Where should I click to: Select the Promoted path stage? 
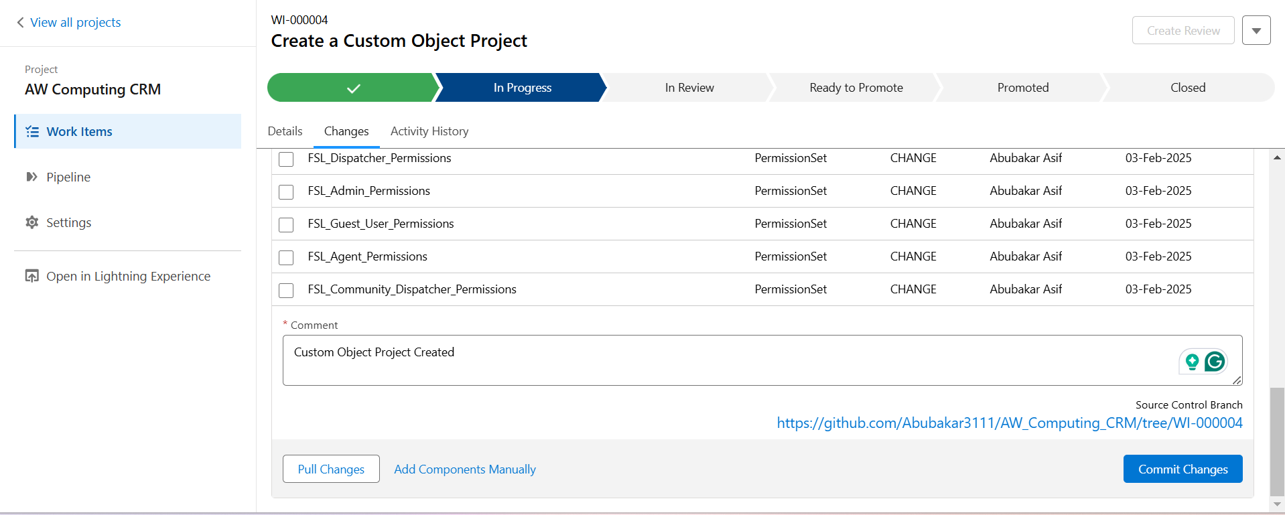(x=1023, y=88)
